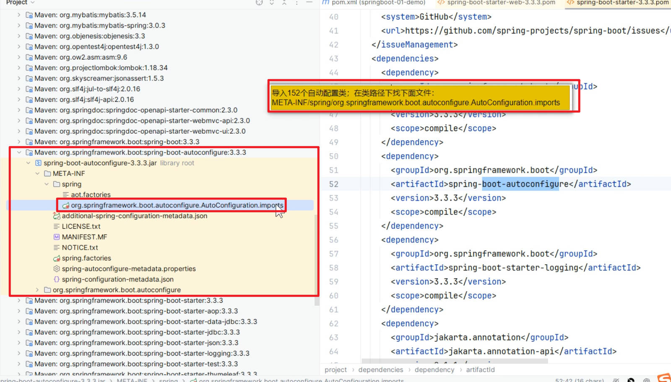Screen dimensions: 671x382
Task: Click the spring-boot-autoconfigure-3.3.3.jar library icon
Action: pos(38,163)
